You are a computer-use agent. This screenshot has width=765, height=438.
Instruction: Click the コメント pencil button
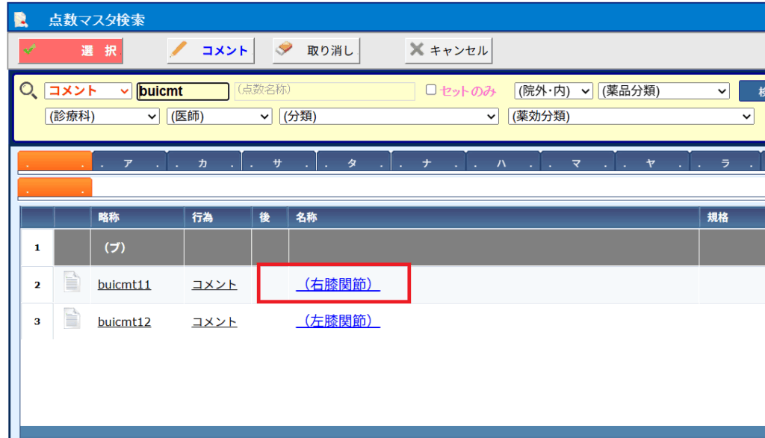coord(211,50)
